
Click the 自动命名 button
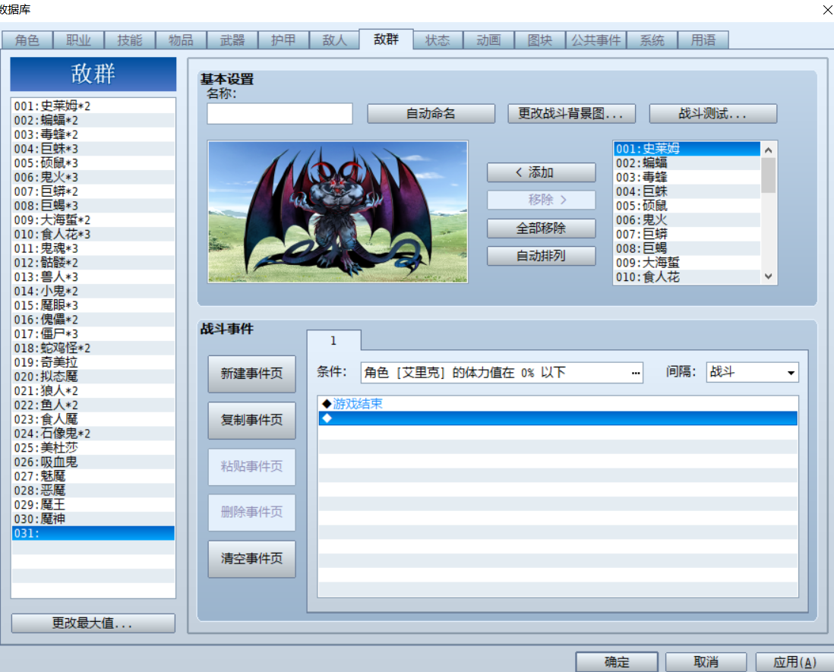pos(431,113)
